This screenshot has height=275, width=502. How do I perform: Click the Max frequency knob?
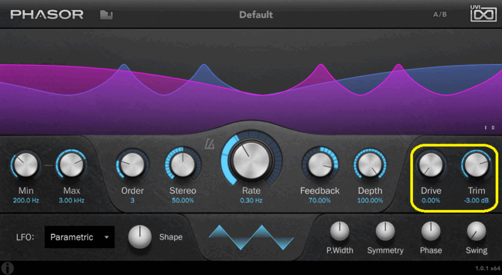coord(72,165)
